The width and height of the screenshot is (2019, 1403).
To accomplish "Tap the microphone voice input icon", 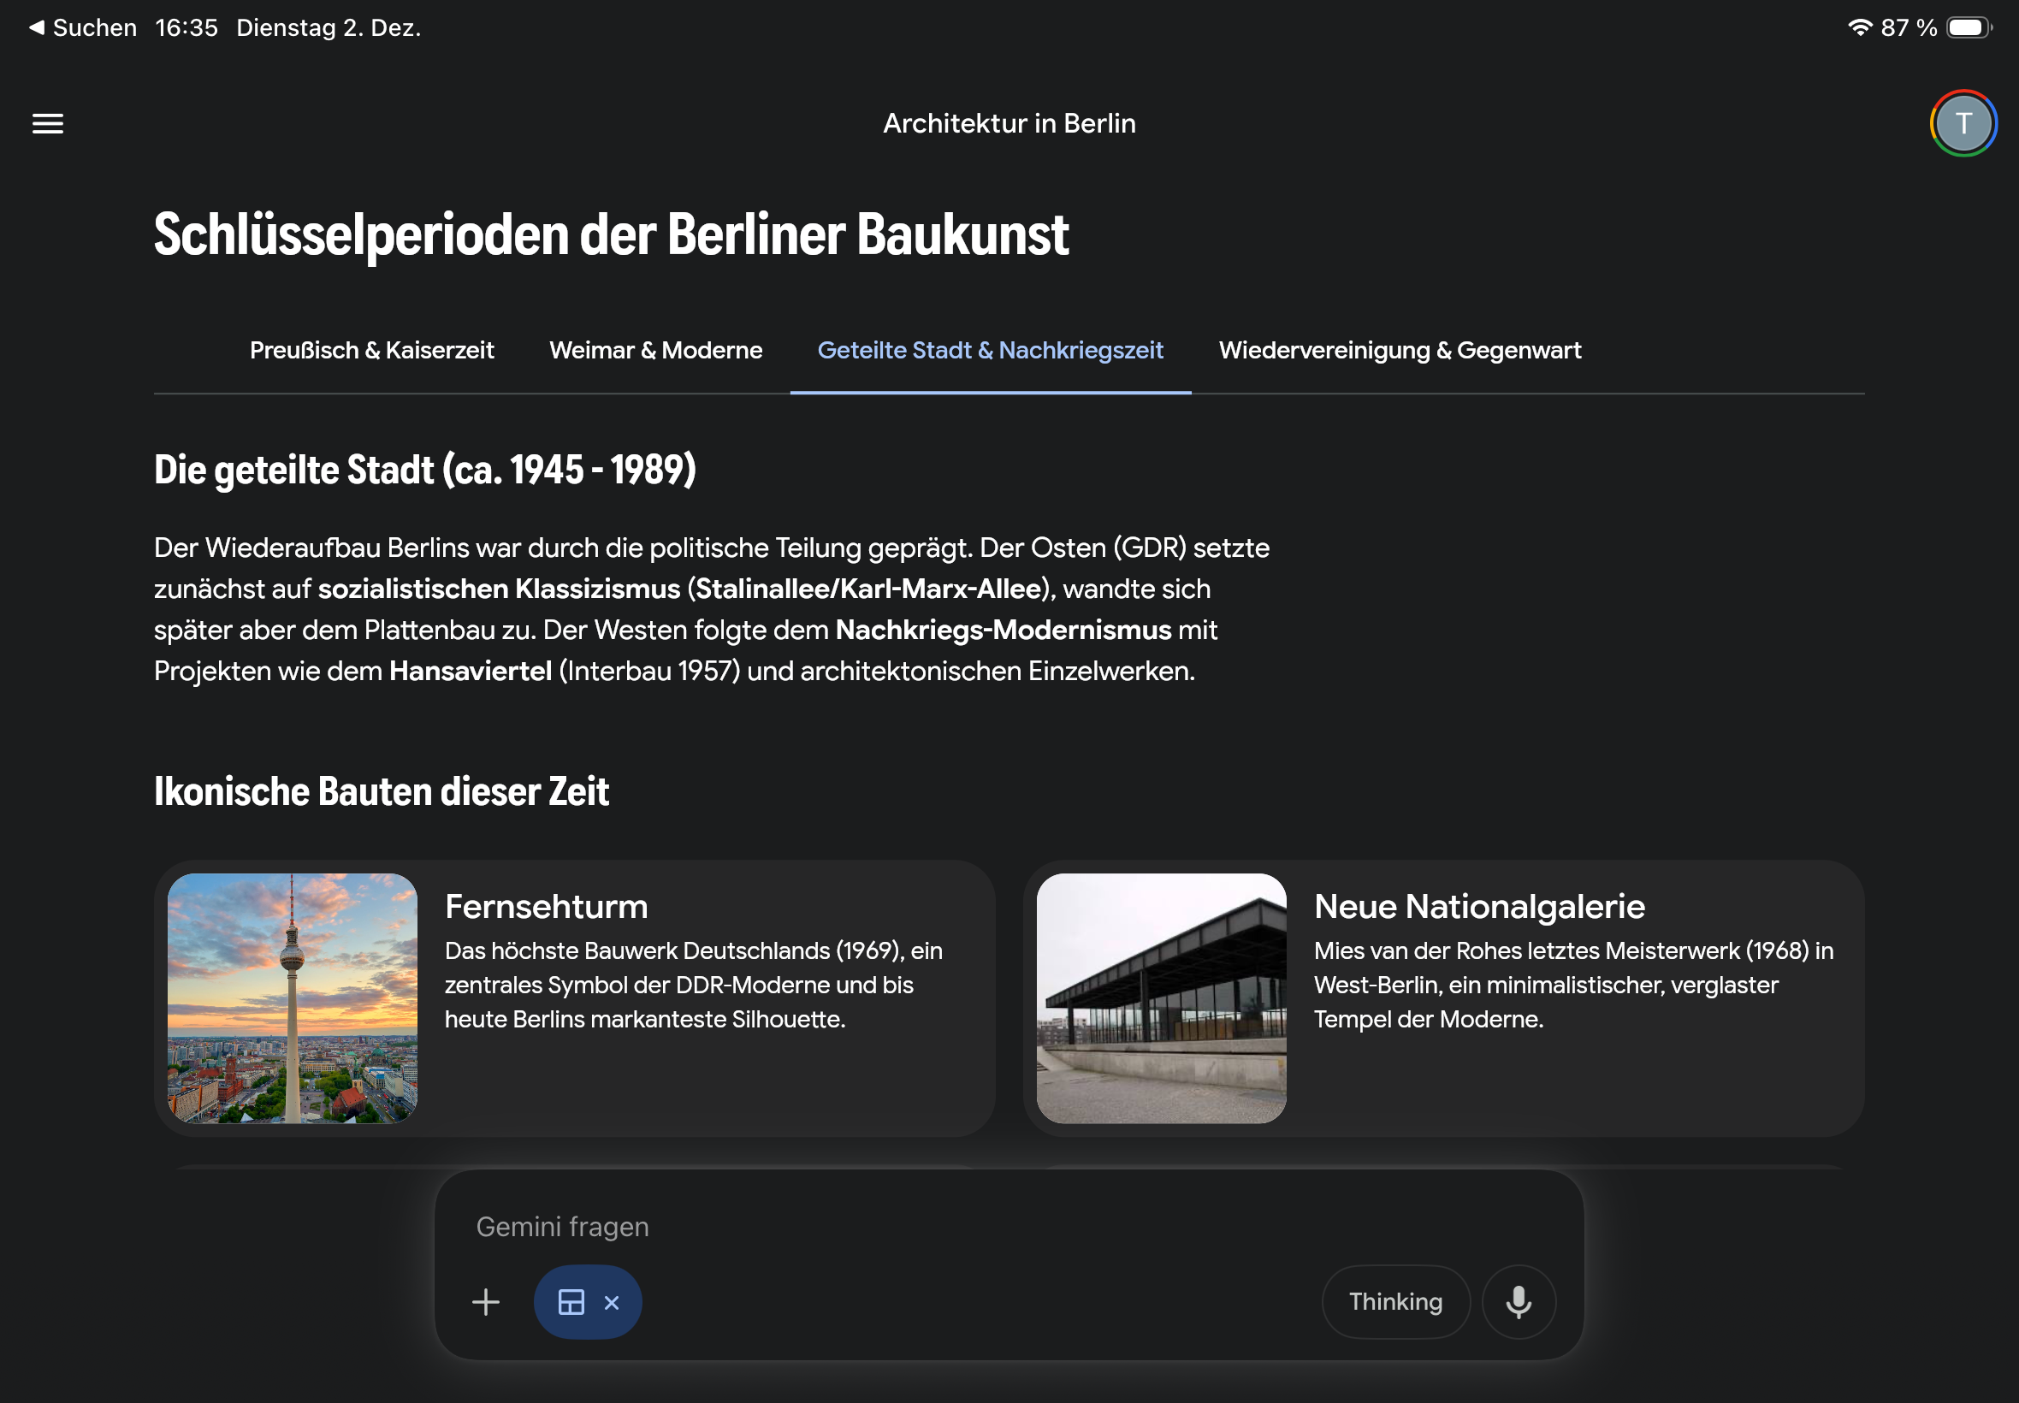I will click(1518, 1302).
